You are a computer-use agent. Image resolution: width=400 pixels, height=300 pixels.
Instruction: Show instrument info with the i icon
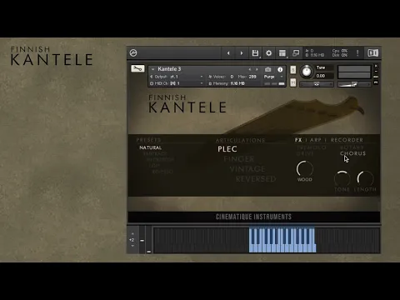pyautogui.click(x=280, y=69)
